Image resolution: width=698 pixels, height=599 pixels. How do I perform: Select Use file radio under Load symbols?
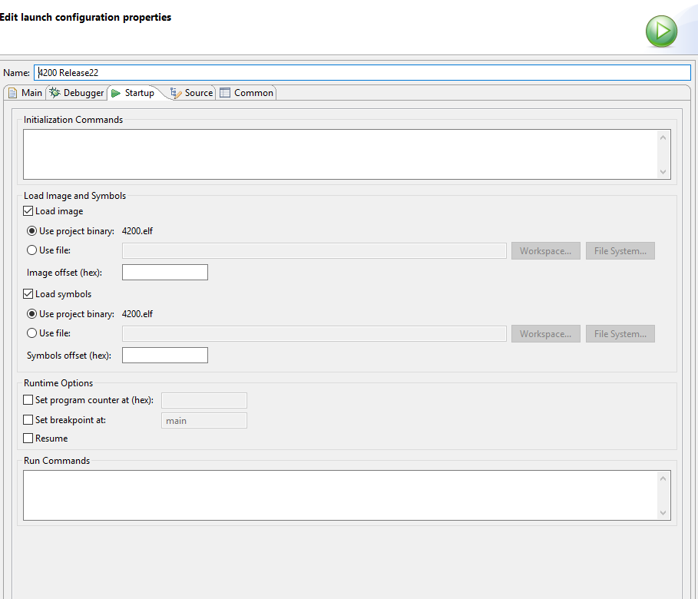pos(31,333)
